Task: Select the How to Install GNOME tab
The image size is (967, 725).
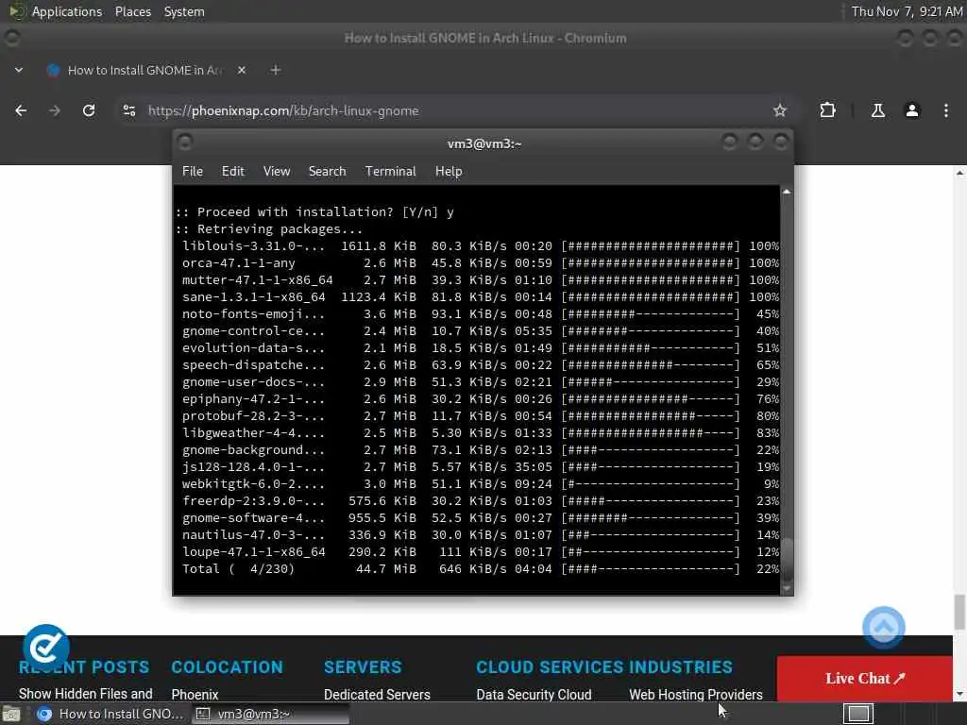Action: [x=144, y=70]
